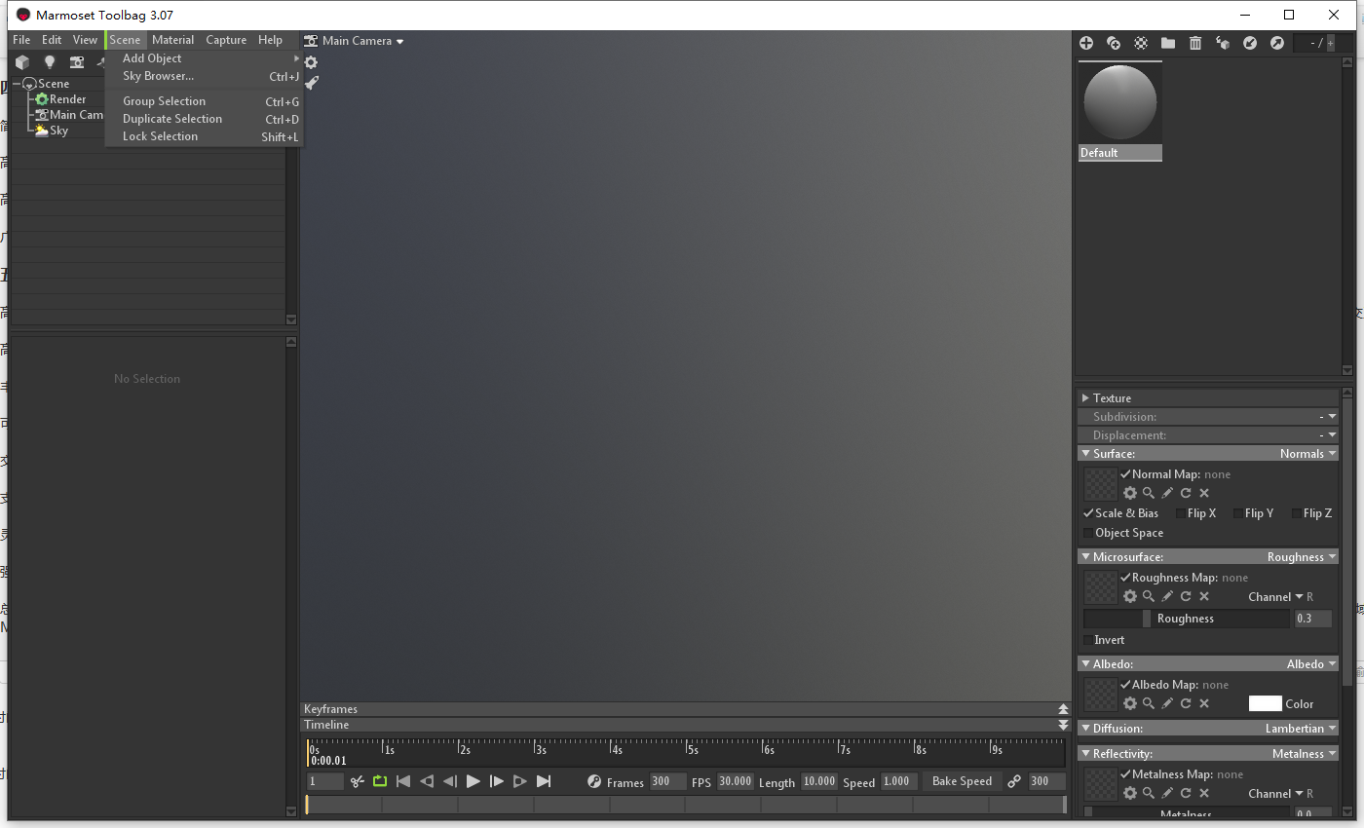Toggle the Albedo Map checkmark
Screen dimensions: 1364x828
click(1125, 685)
